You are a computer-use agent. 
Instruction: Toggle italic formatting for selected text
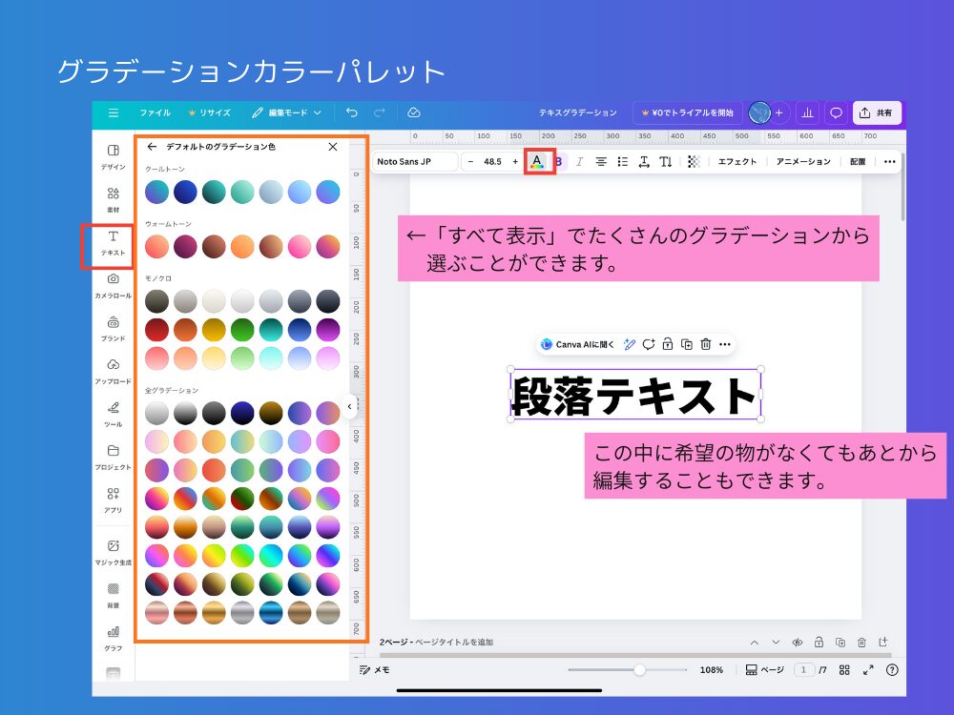tap(580, 161)
